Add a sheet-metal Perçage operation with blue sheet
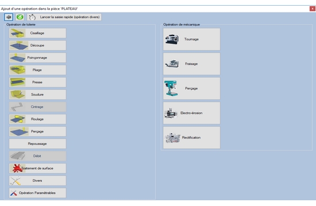The image size is (316, 206). pos(37,131)
